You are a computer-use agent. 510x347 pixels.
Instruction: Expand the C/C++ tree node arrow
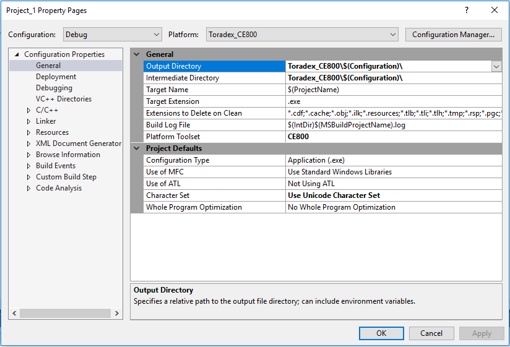pos(28,111)
